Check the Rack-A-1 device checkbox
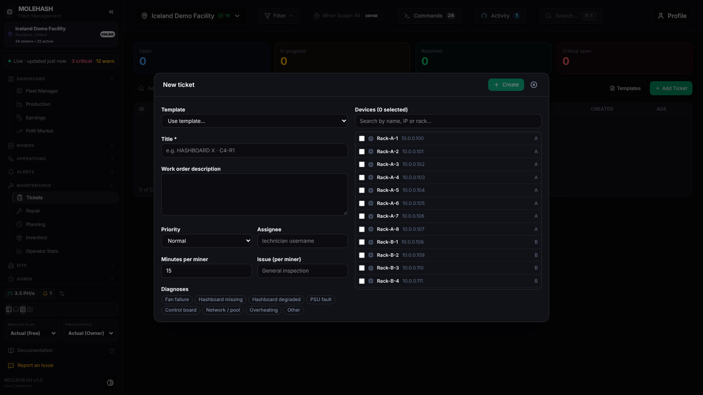Image resolution: width=703 pixels, height=395 pixels. coord(362,139)
